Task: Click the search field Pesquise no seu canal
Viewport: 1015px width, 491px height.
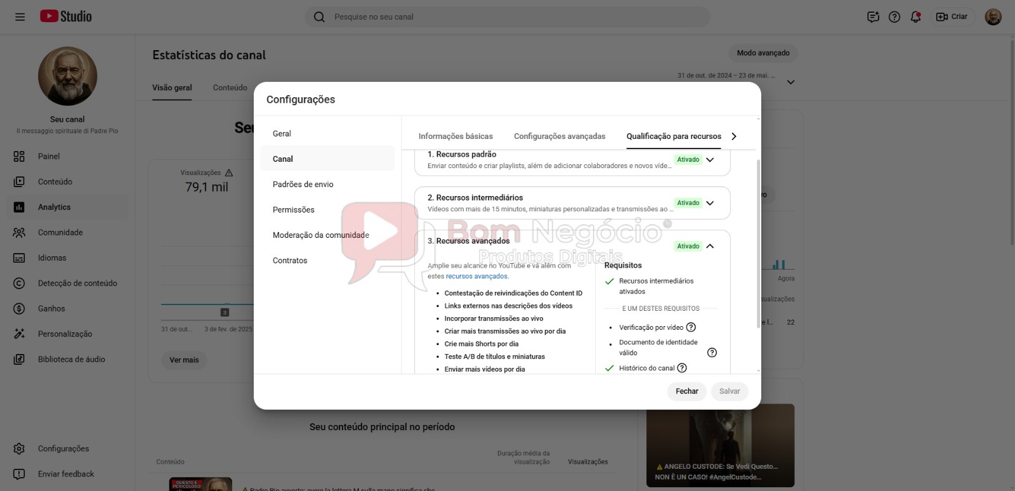Action: (x=507, y=17)
